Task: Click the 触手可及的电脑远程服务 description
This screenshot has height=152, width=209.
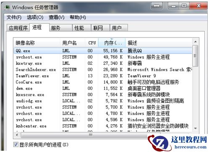Action: [x=153, y=82]
